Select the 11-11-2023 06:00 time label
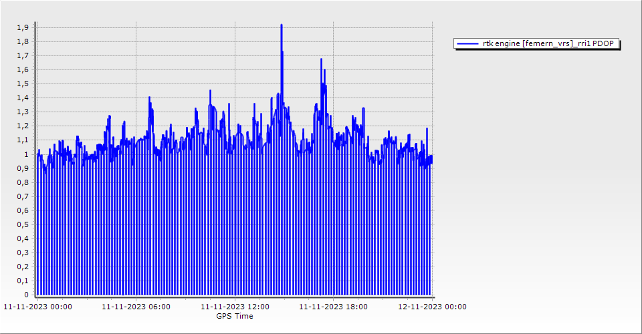 coord(136,307)
